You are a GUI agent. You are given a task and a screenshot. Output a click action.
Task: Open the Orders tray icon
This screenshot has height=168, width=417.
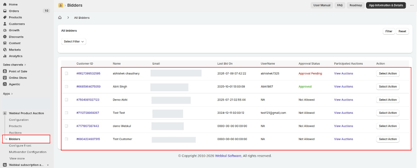pos(5,11)
